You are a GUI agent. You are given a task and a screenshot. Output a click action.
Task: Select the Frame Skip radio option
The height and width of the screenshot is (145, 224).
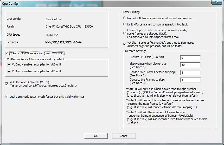tap(125, 33)
